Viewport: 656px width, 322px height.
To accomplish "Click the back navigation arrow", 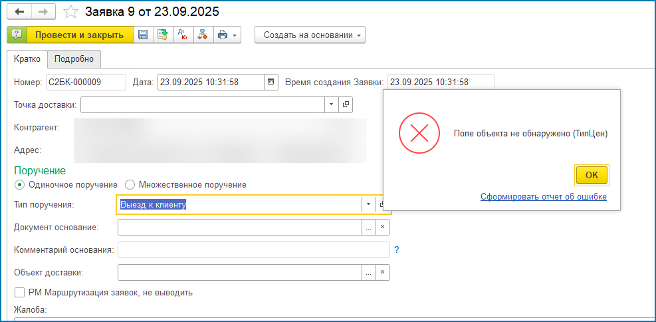I will coord(19,12).
